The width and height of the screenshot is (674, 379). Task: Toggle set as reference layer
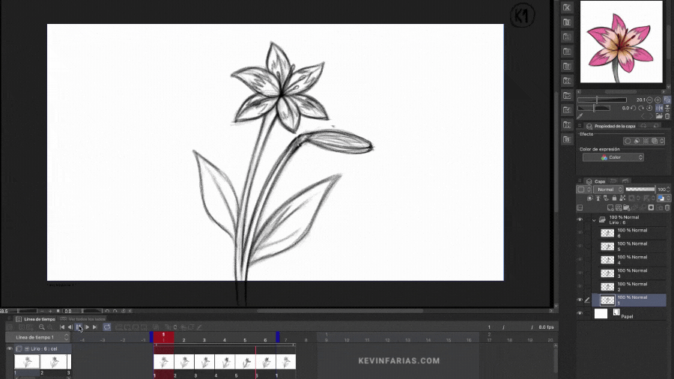click(x=598, y=198)
